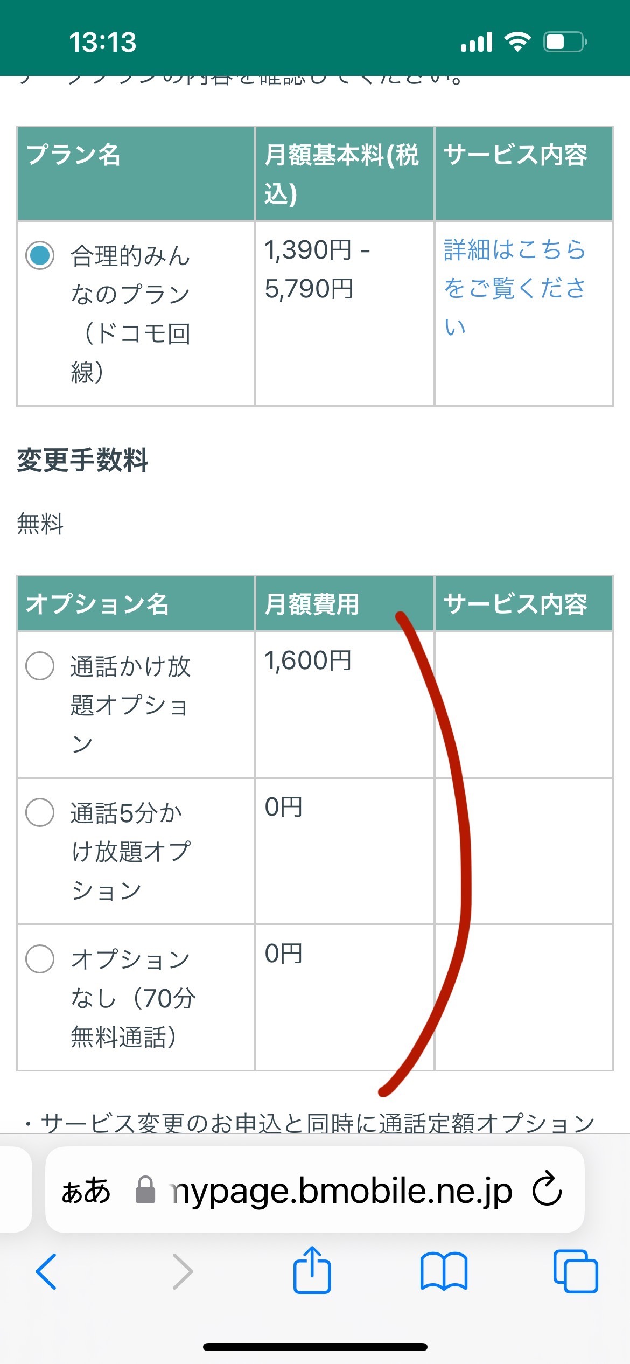This screenshot has height=1364, width=630.
Task: Tap the Safari forward arrow
Action: click(182, 1271)
